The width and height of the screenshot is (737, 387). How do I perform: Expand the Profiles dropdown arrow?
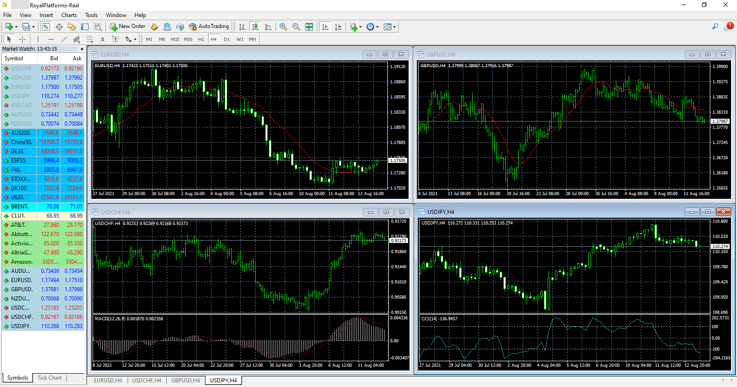(x=33, y=27)
